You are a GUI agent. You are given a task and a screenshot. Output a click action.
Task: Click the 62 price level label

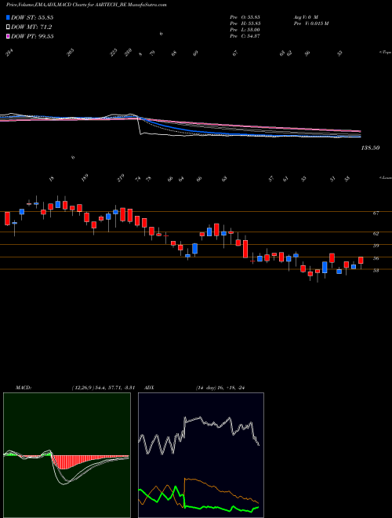(376, 234)
